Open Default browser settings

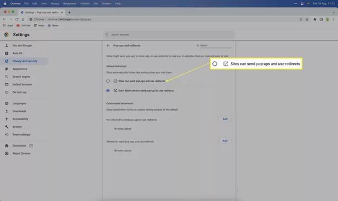(x=22, y=84)
